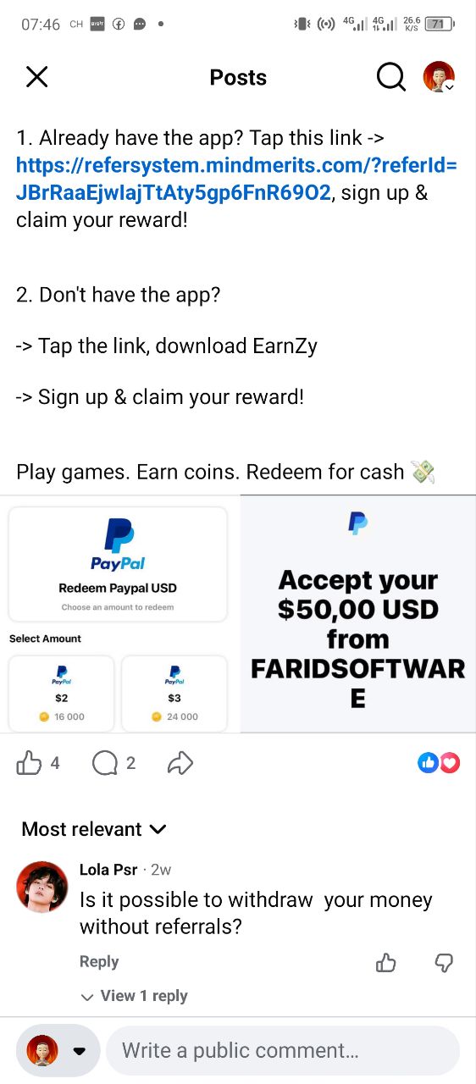This screenshot has width=476, height=1084.
Task: Open the profile avatar menu at top right
Action: 440,77
